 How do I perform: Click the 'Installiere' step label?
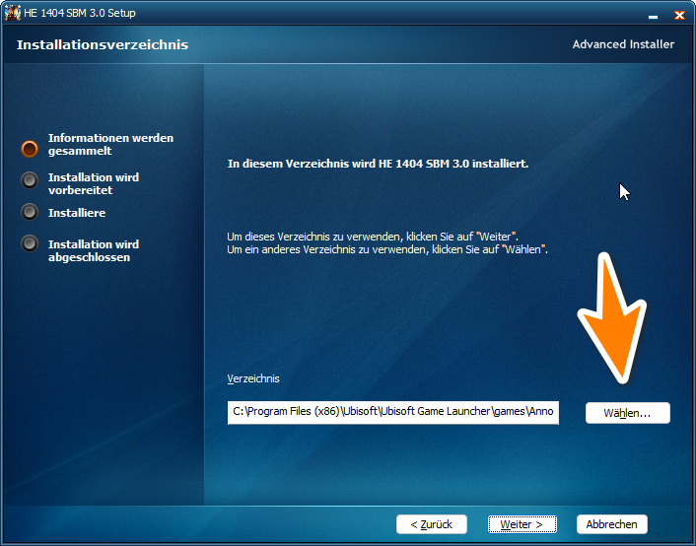pos(77,213)
